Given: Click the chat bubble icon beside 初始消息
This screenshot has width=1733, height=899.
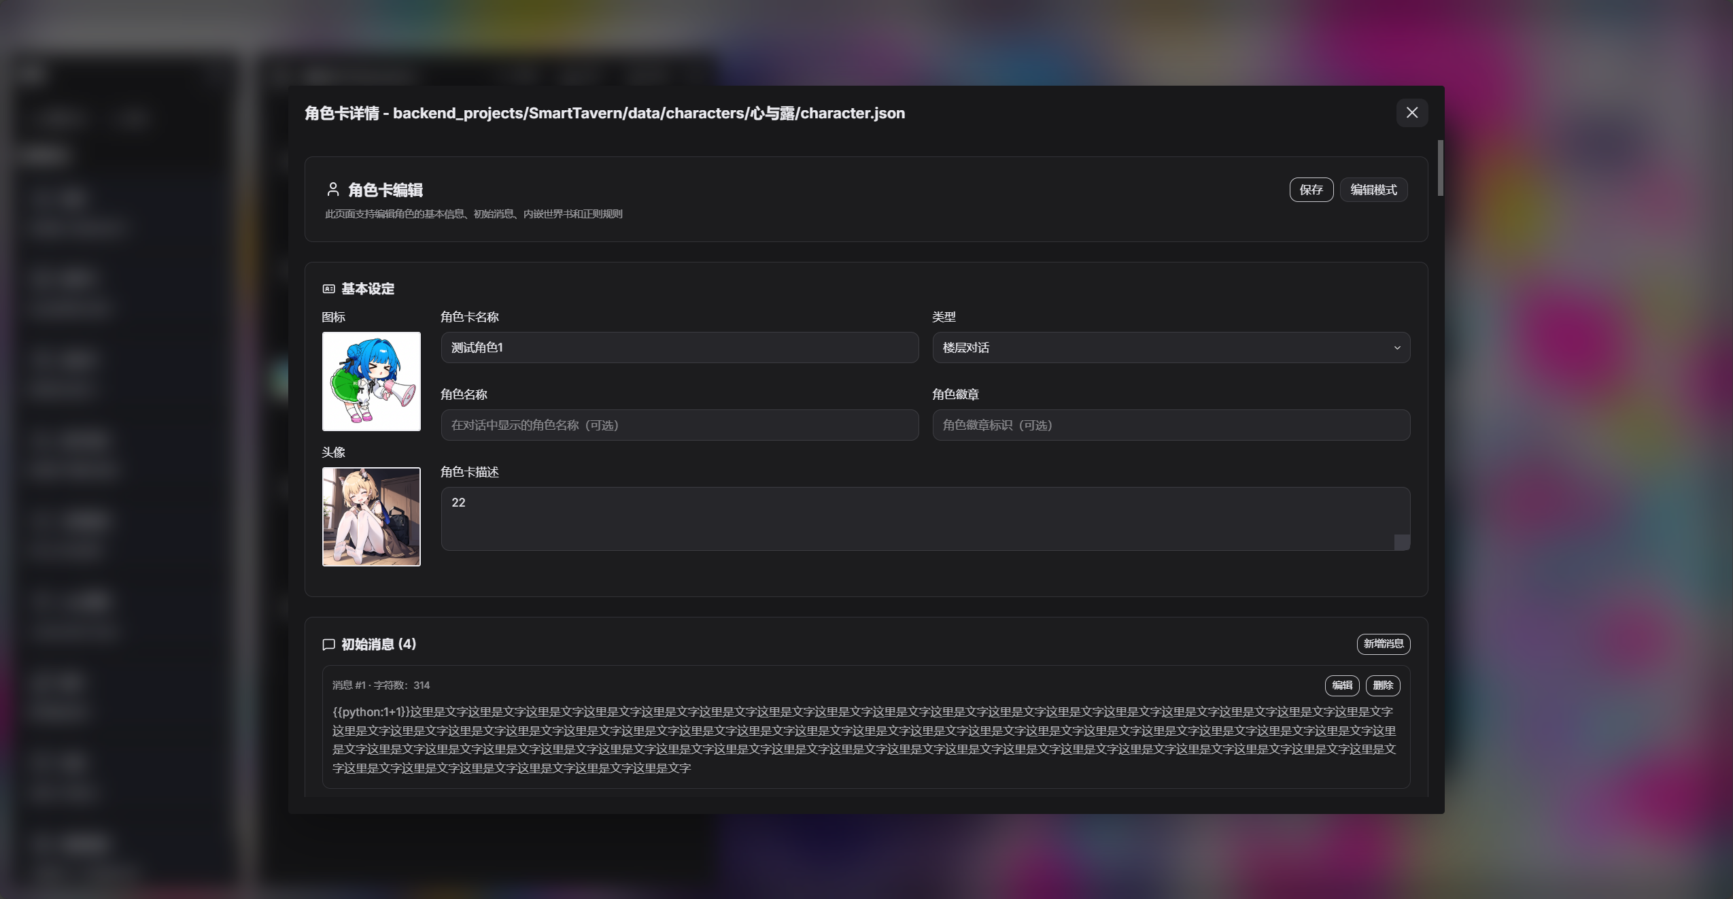Looking at the screenshot, I should 328,644.
